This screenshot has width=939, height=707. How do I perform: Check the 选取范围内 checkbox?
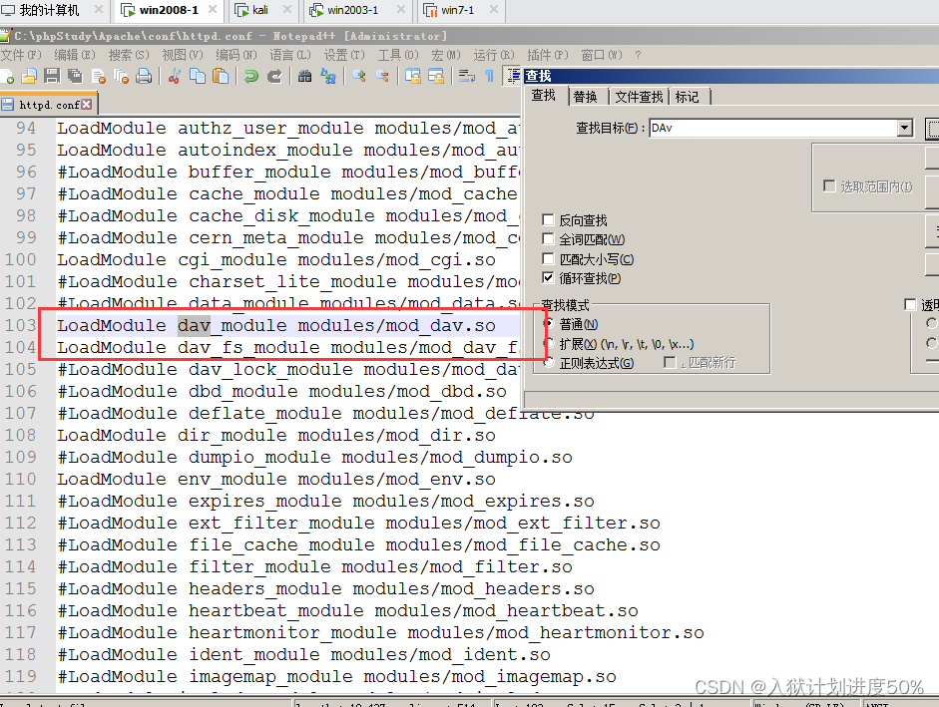click(829, 186)
